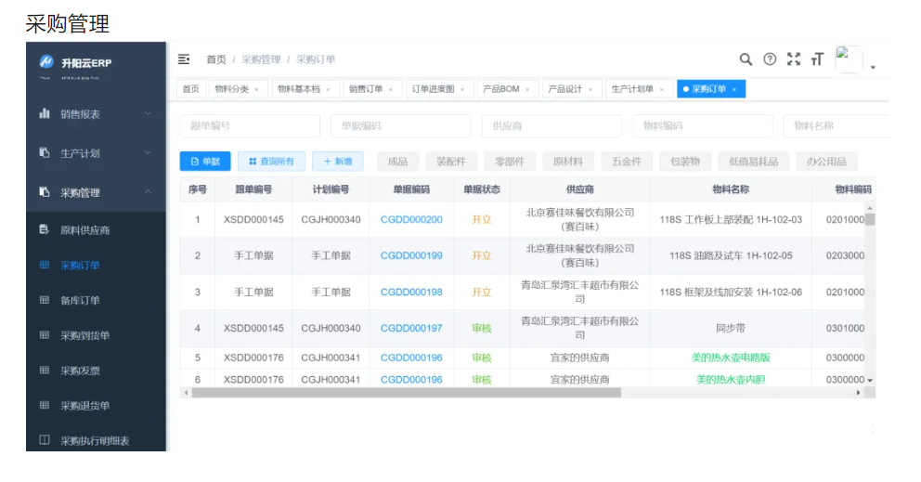This screenshot has height=482, width=921.
Task: Open 采购到货单 in the sidebar
Action: coord(84,335)
